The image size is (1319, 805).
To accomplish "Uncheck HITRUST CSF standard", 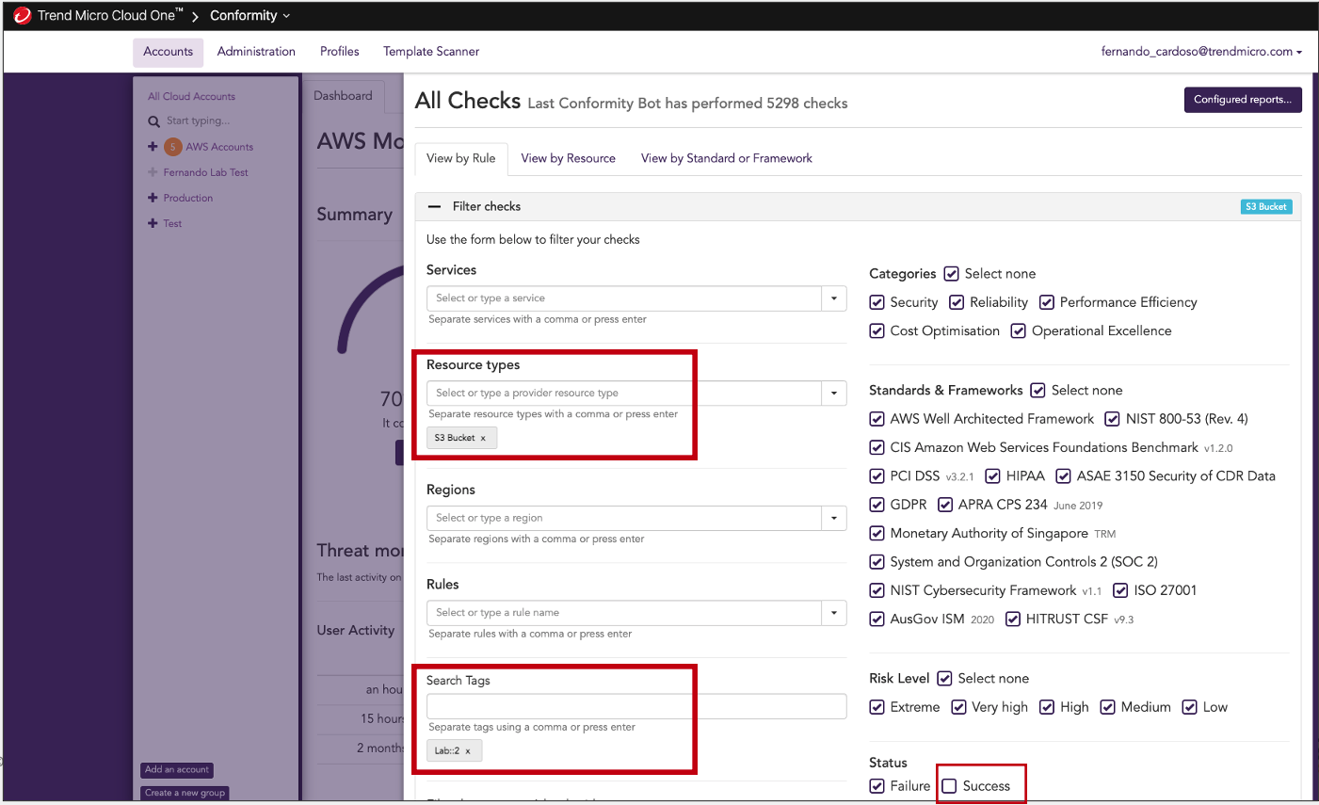I will [x=1013, y=620].
